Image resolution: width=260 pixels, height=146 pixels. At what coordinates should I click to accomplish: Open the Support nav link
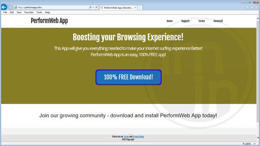[185, 21]
